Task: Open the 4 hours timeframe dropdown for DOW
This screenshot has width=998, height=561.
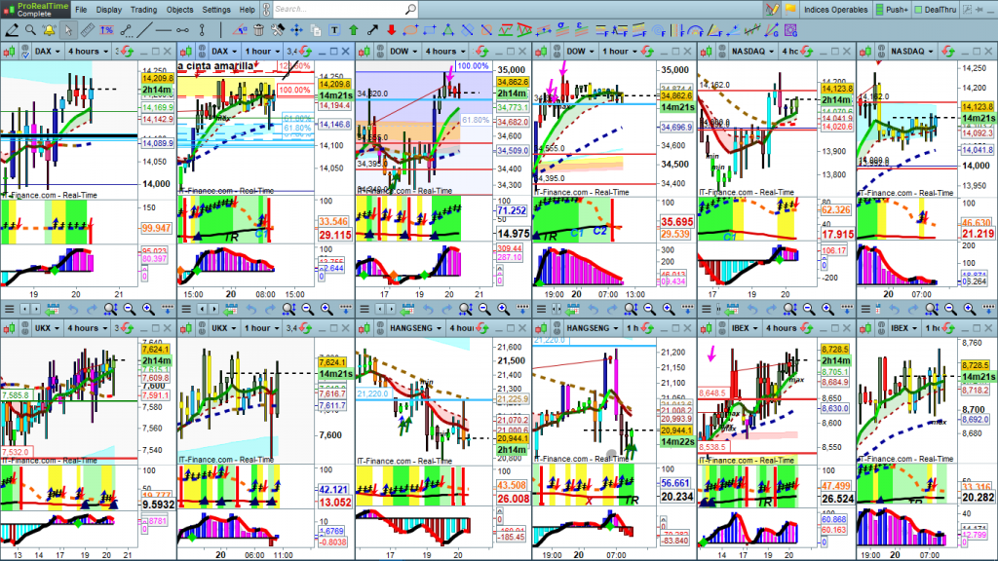Action: [443, 51]
